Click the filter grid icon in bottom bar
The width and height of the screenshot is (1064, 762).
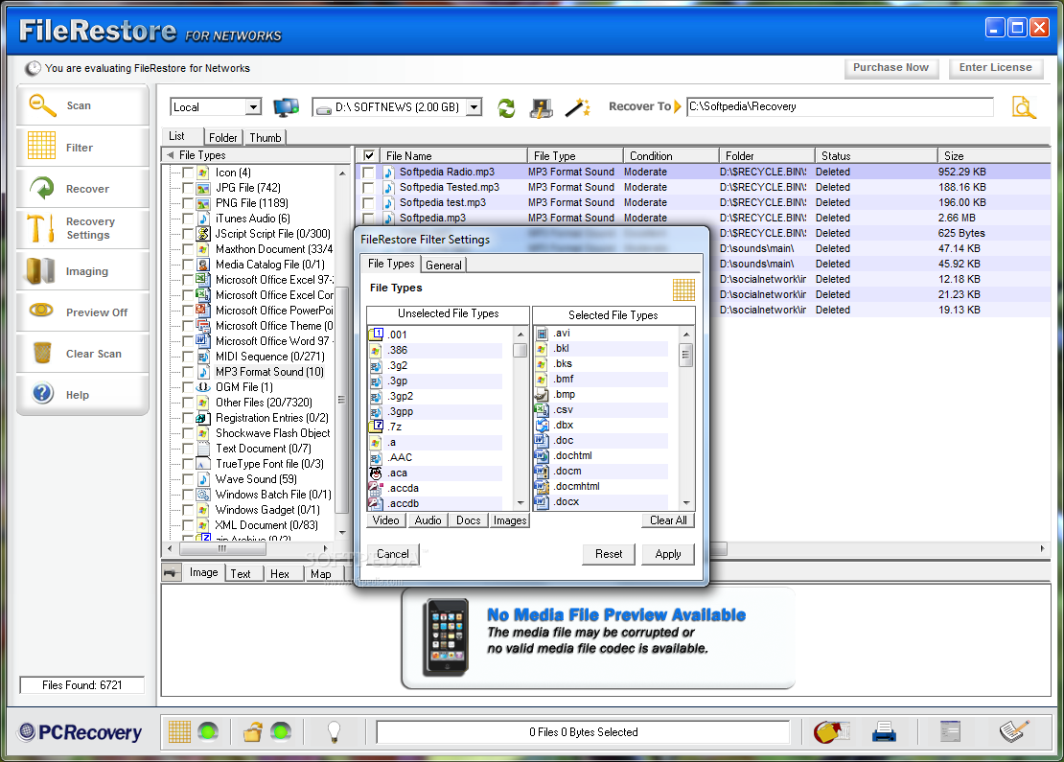(180, 731)
